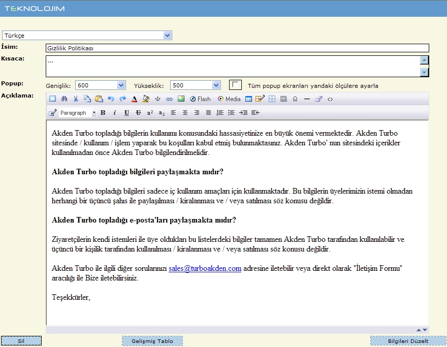Toggle underline formatting
This screenshot has height=347, width=447.
[126, 113]
